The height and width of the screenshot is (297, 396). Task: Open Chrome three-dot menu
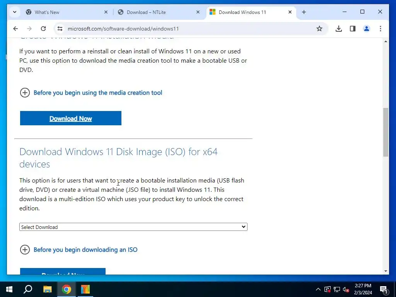pos(381,29)
